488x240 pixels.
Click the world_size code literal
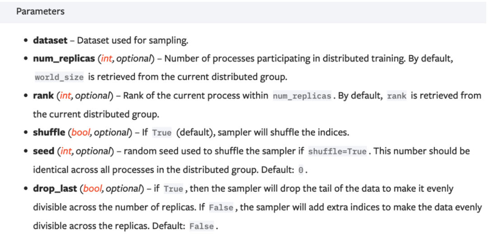click(x=59, y=77)
